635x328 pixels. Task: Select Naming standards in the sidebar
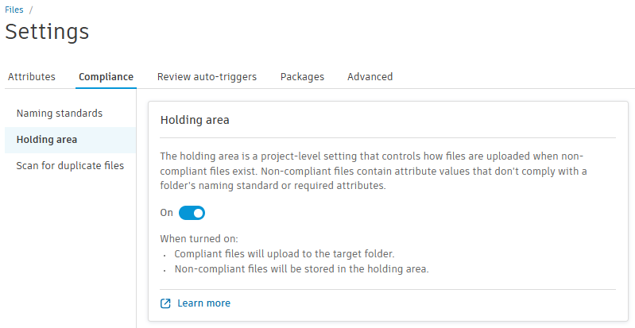[x=71, y=114]
